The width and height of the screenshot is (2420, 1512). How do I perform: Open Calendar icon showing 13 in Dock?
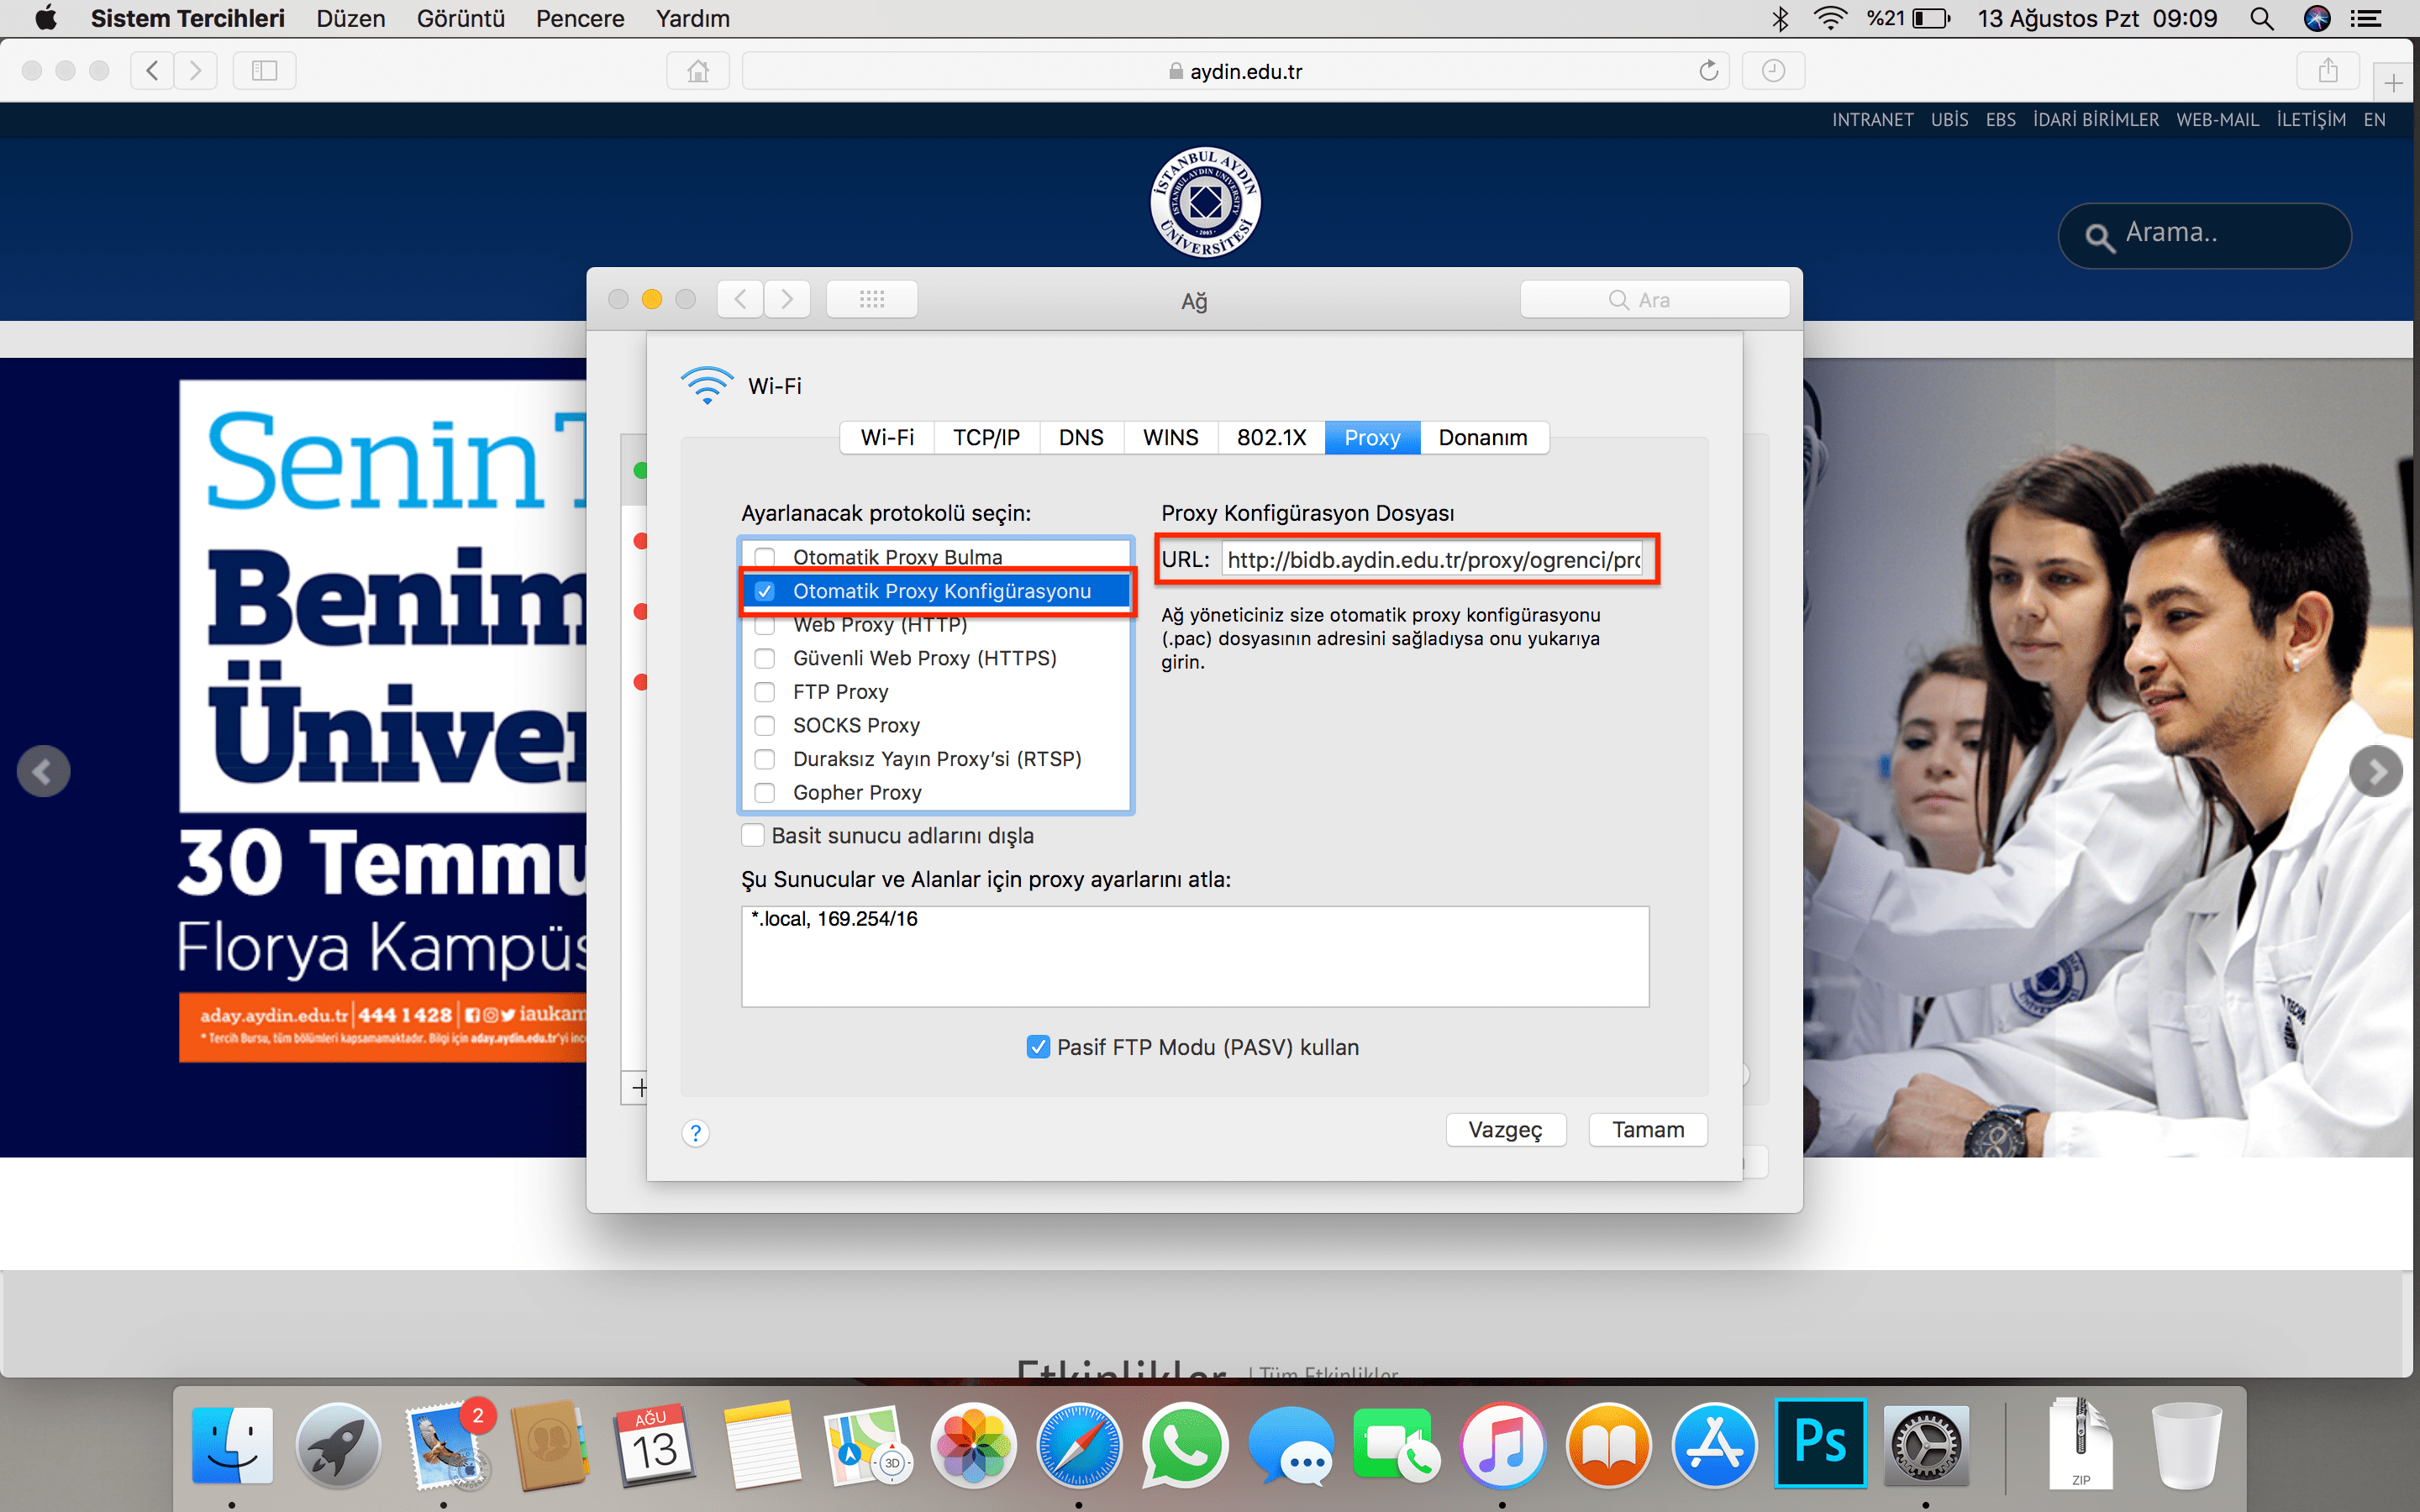click(x=655, y=1445)
